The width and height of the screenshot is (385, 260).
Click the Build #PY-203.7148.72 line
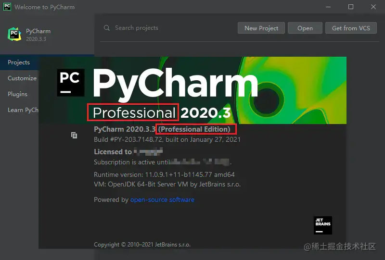tap(167, 139)
